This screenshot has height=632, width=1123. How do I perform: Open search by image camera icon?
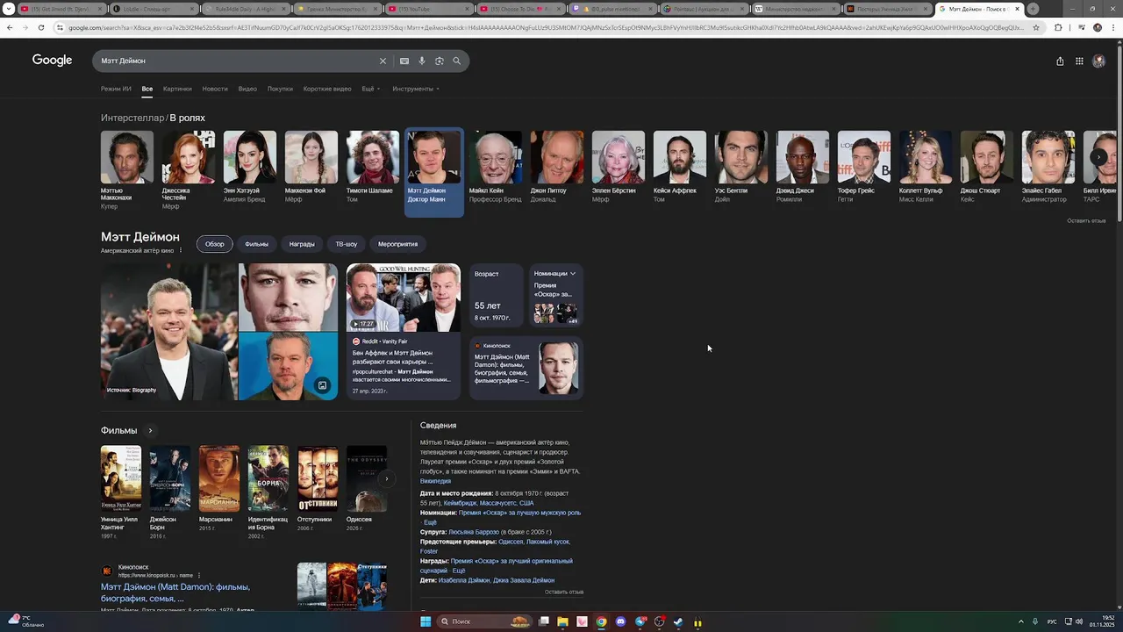440,61
